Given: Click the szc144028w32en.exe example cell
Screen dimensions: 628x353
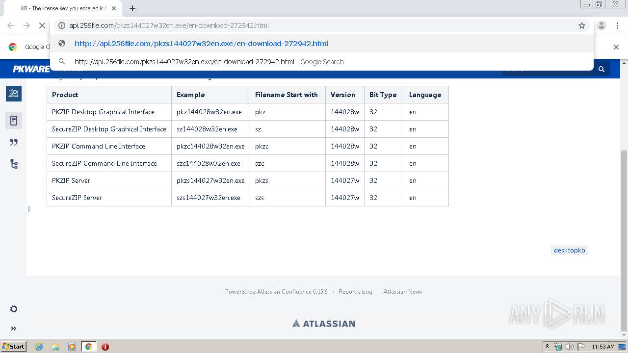Looking at the screenshot, I should (210, 163).
